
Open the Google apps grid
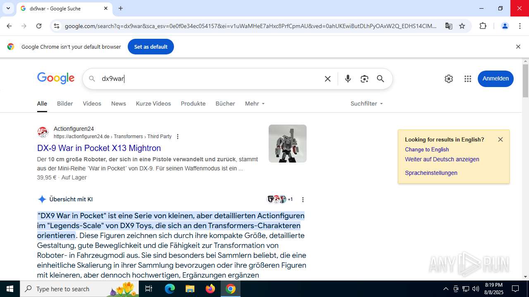pos(468,79)
